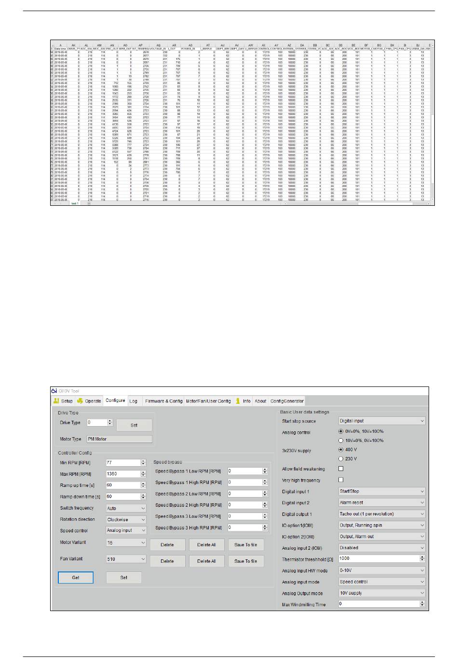
Task: Click Delete All beside Motor Variant
Action: 206,545
